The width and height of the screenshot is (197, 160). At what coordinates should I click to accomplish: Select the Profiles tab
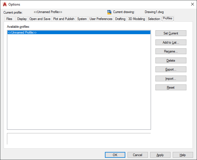(x=168, y=19)
